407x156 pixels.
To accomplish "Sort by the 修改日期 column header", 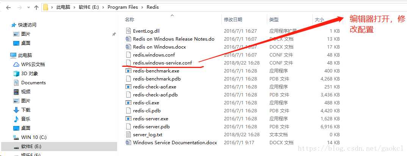I will click(x=233, y=19).
